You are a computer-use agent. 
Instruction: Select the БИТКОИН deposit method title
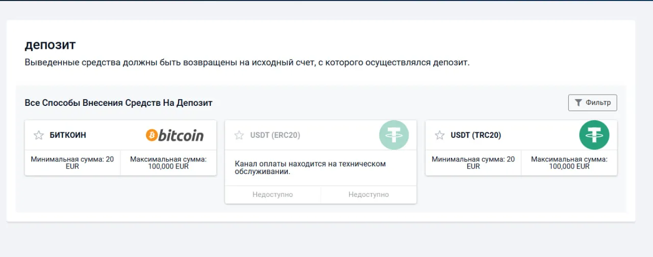coord(68,135)
